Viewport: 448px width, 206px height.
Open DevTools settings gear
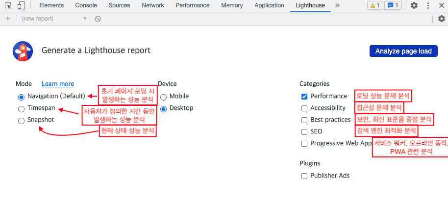(x=414, y=5)
